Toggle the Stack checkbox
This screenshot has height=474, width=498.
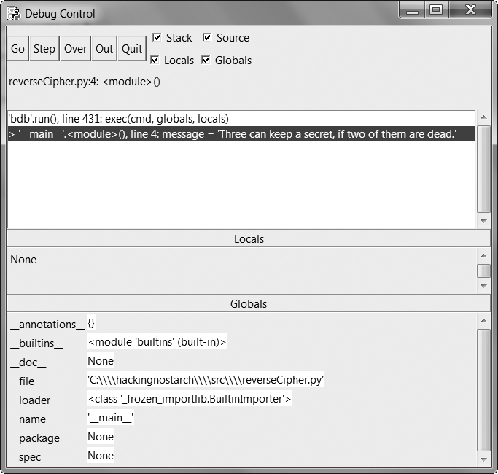coord(157,37)
